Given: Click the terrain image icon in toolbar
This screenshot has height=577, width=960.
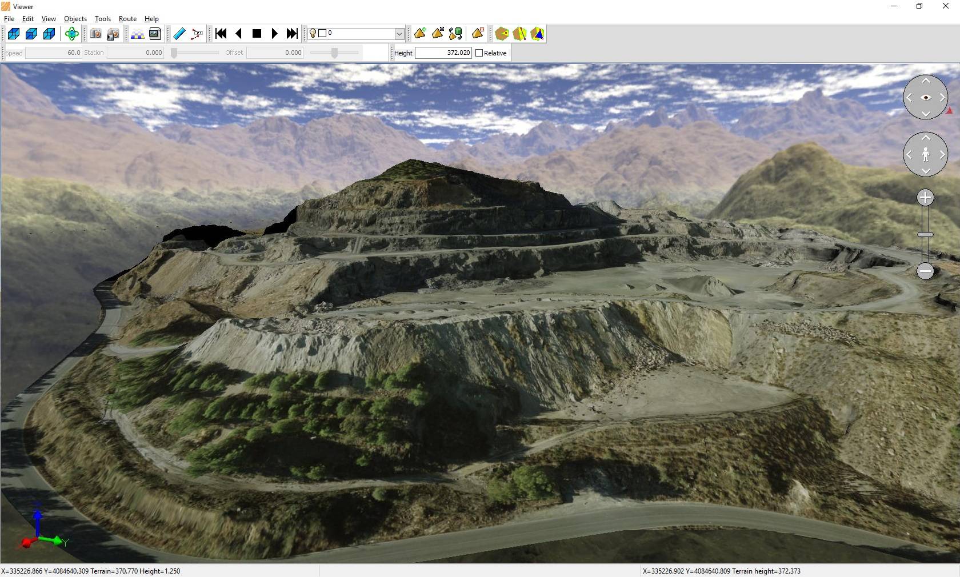Looking at the screenshot, I should (x=155, y=34).
